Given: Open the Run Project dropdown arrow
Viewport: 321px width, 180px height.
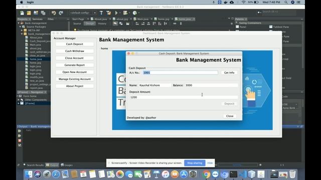Looking at the screenshot, I should point(120,13).
